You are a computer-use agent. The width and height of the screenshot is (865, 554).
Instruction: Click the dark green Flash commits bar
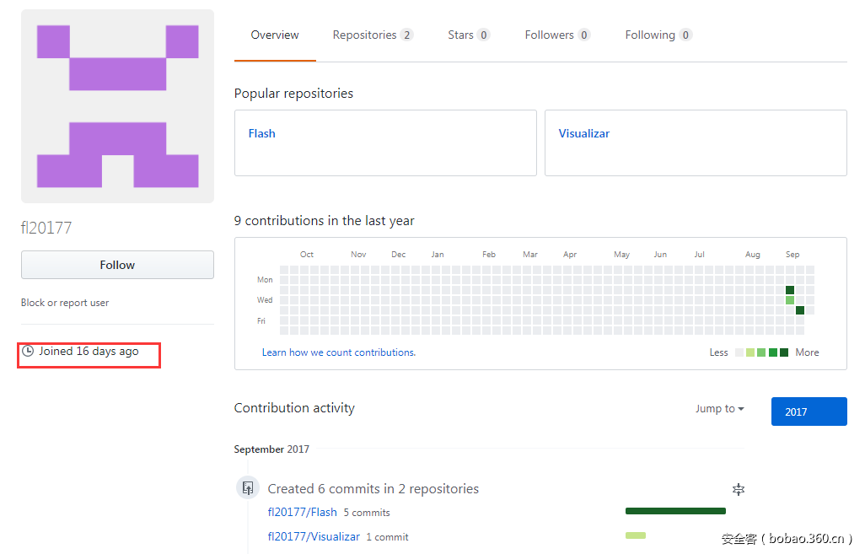click(675, 511)
